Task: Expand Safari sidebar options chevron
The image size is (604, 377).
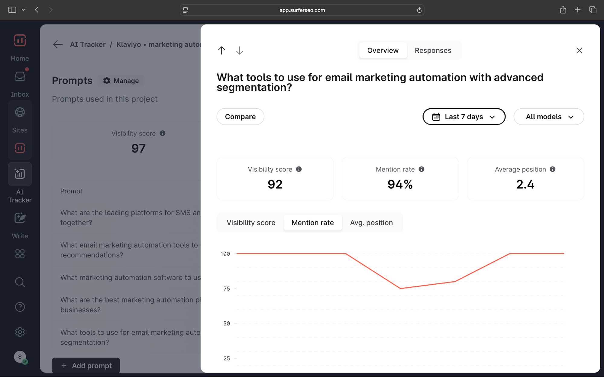Action: tap(23, 10)
